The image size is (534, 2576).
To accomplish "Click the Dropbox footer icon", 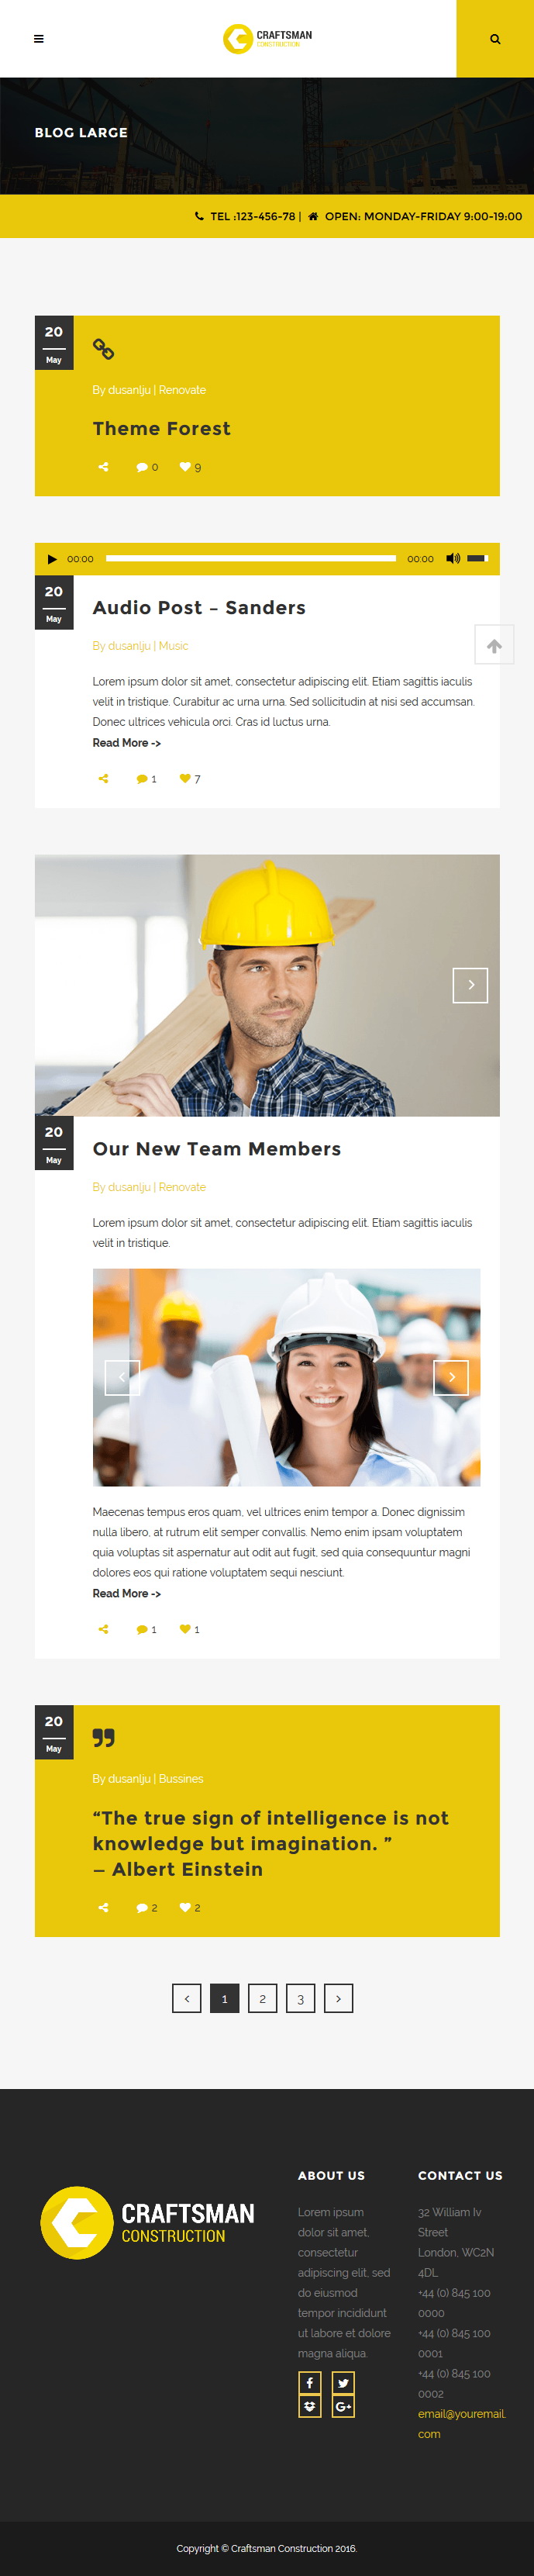I will coord(310,2406).
